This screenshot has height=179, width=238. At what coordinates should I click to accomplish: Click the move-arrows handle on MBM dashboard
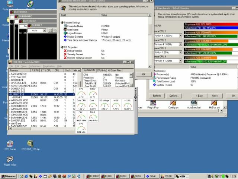135,97
